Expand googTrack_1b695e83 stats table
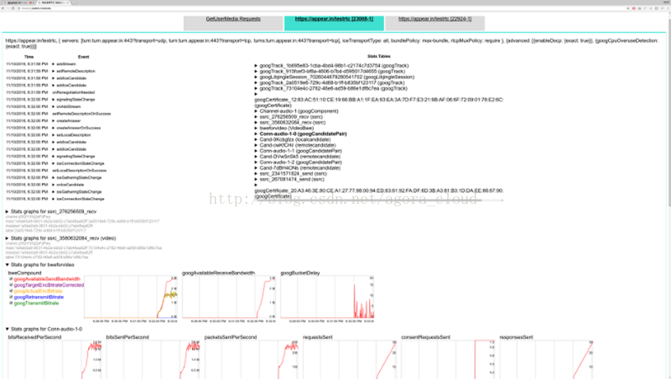The height and width of the screenshot is (379, 671). [x=257, y=66]
